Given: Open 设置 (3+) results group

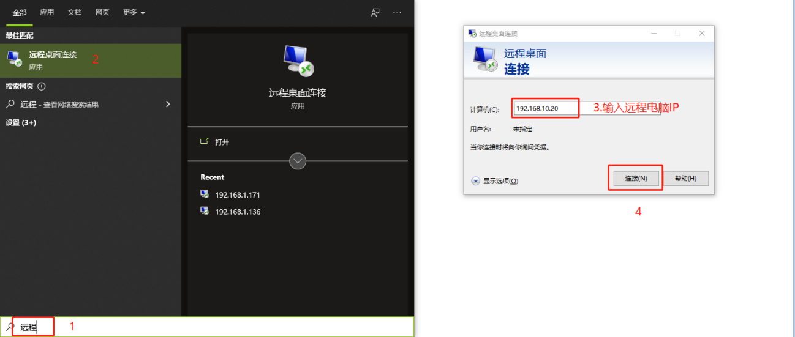Looking at the screenshot, I should click(21, 123).
